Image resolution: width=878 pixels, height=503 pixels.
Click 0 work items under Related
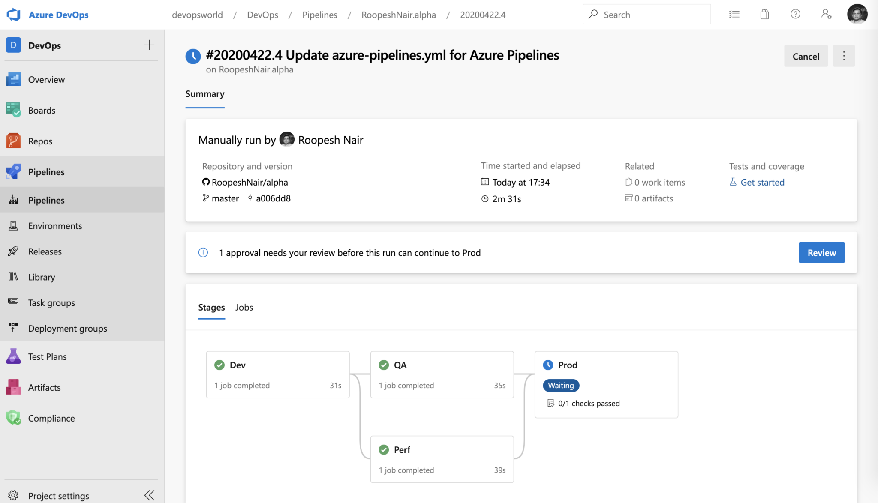click(x=659, y=182)
